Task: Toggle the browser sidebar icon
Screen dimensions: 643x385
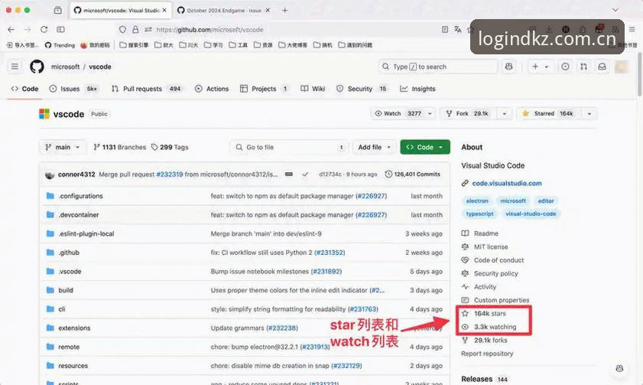Action: [x=60, y=30]
